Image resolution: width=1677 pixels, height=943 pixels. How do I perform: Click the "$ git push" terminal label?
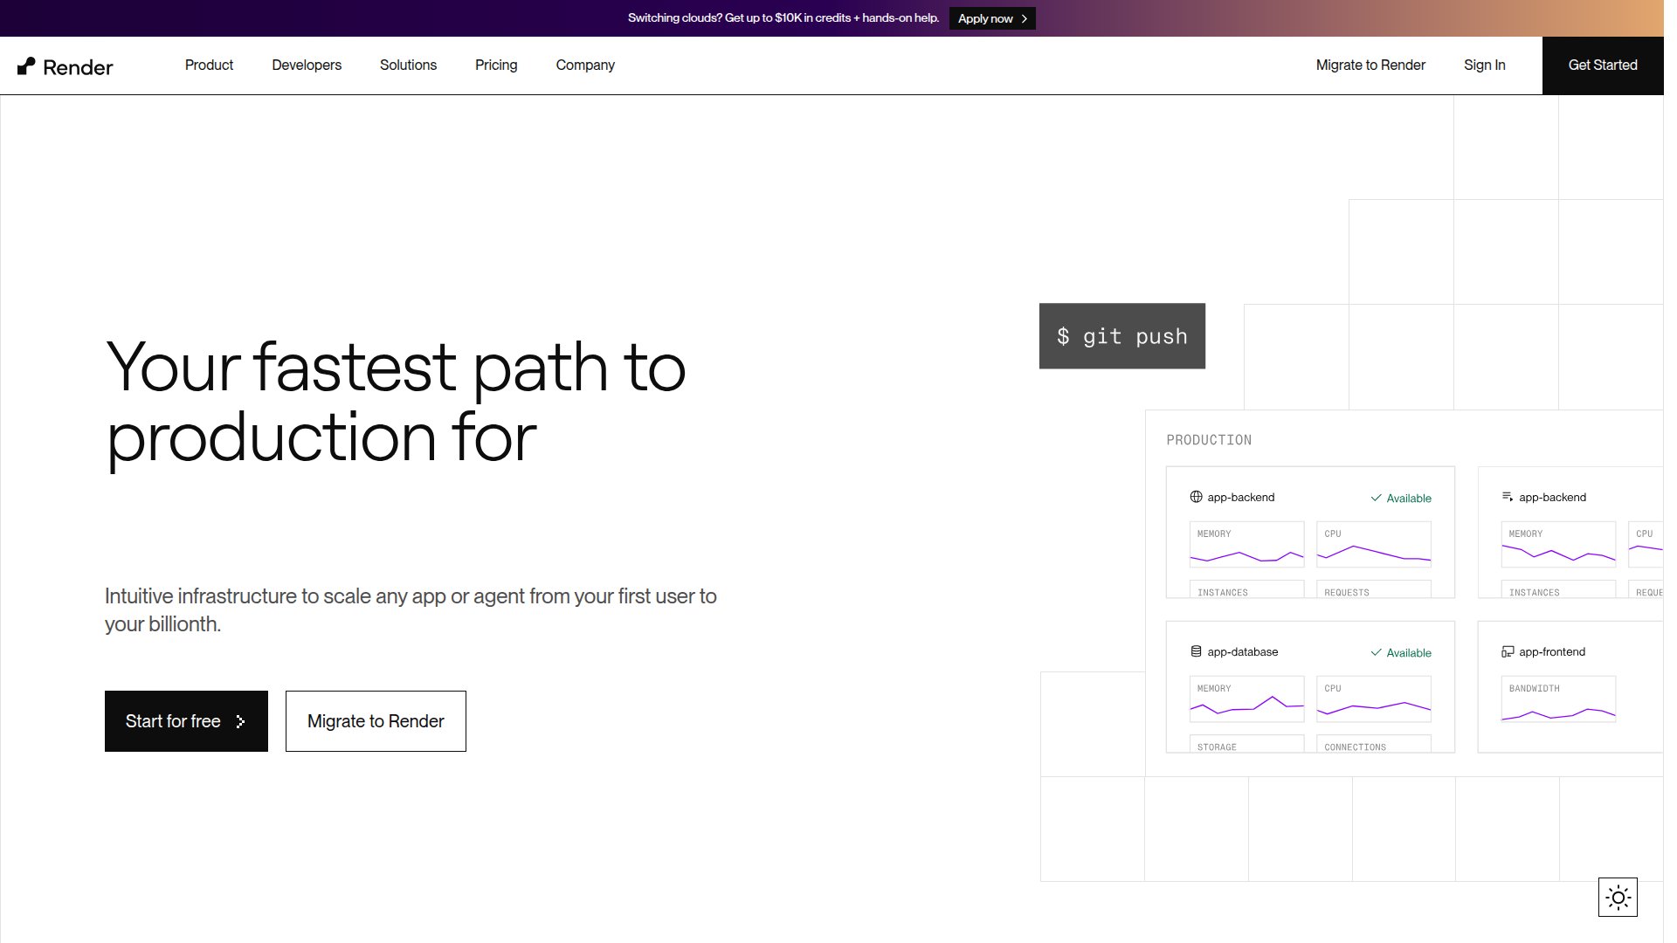[1122, 336]
